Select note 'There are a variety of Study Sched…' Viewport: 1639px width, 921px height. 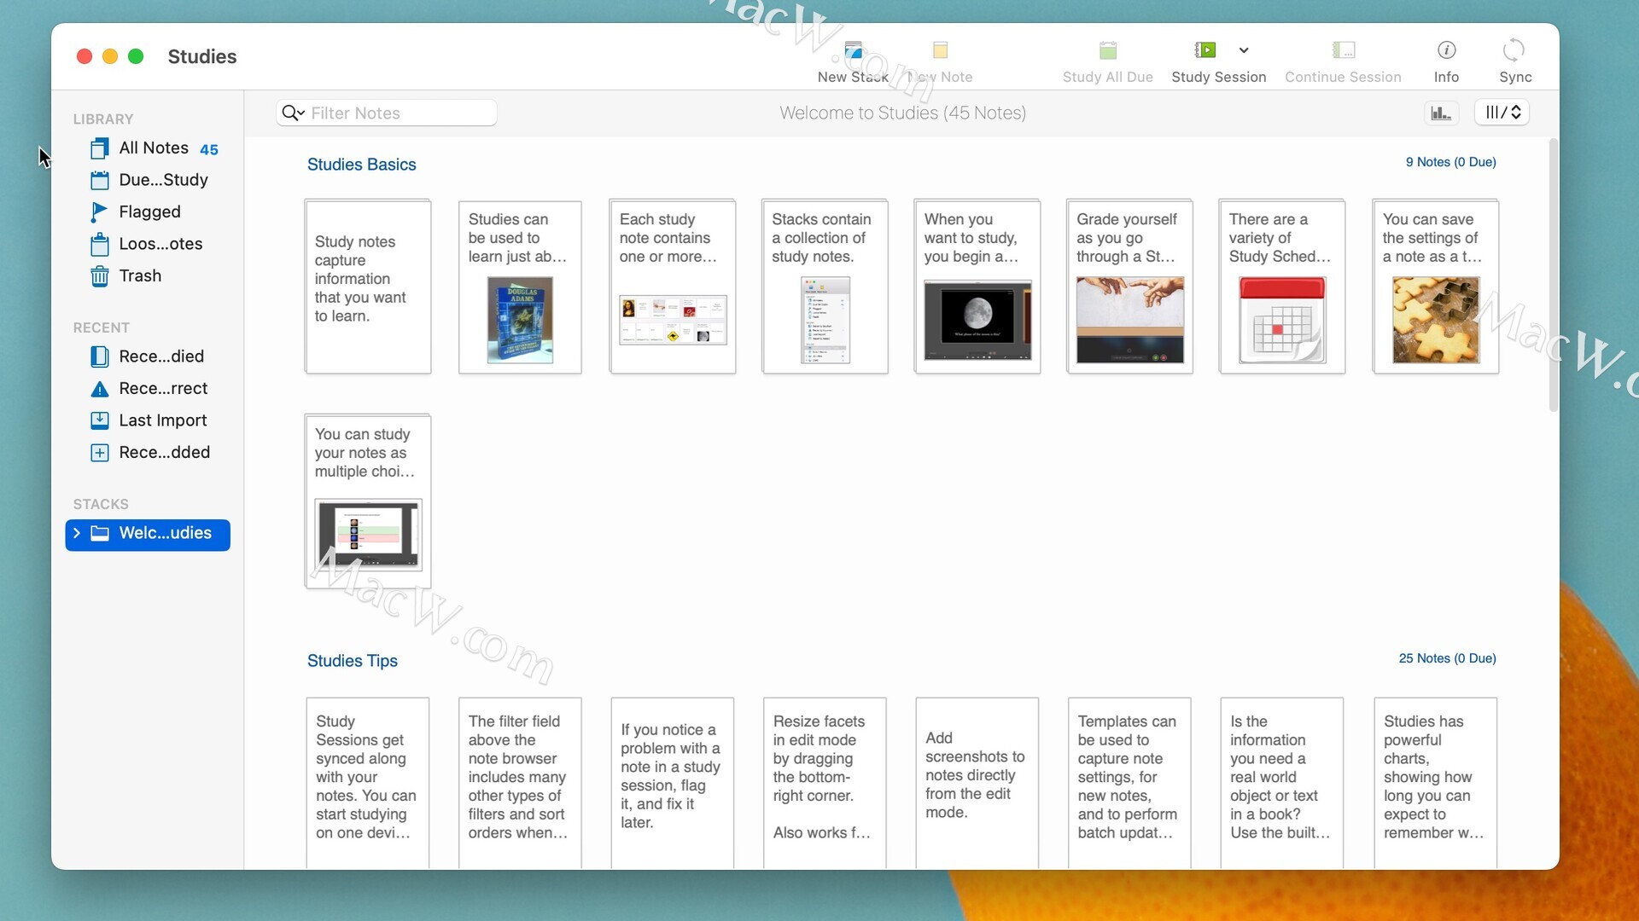pyautogui.click(x=1282, y=287)
